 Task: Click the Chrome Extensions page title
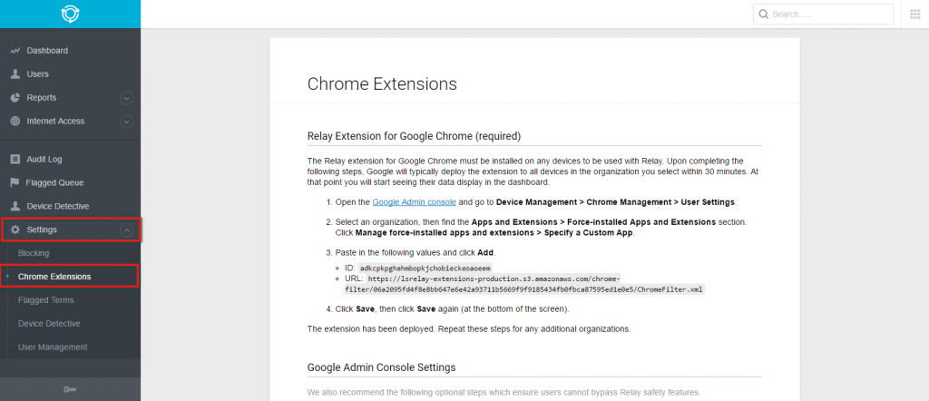[x=382, y=83]
